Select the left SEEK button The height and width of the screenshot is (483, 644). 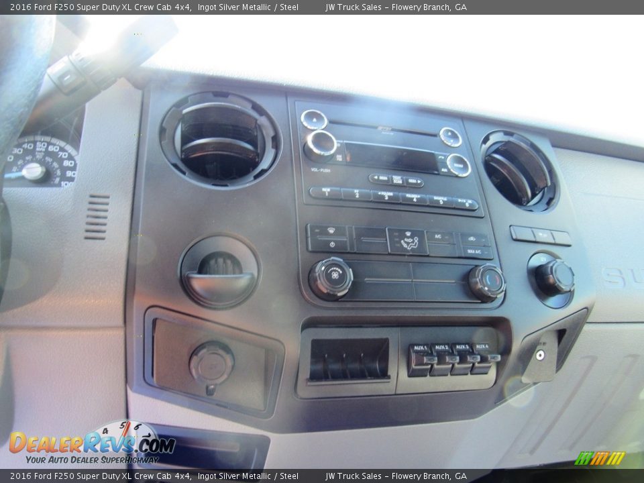[x=379, y=178]
